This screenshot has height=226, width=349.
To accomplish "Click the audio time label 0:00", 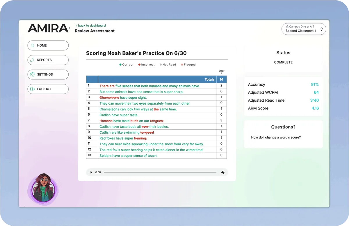I will click(x=98, y=172).
